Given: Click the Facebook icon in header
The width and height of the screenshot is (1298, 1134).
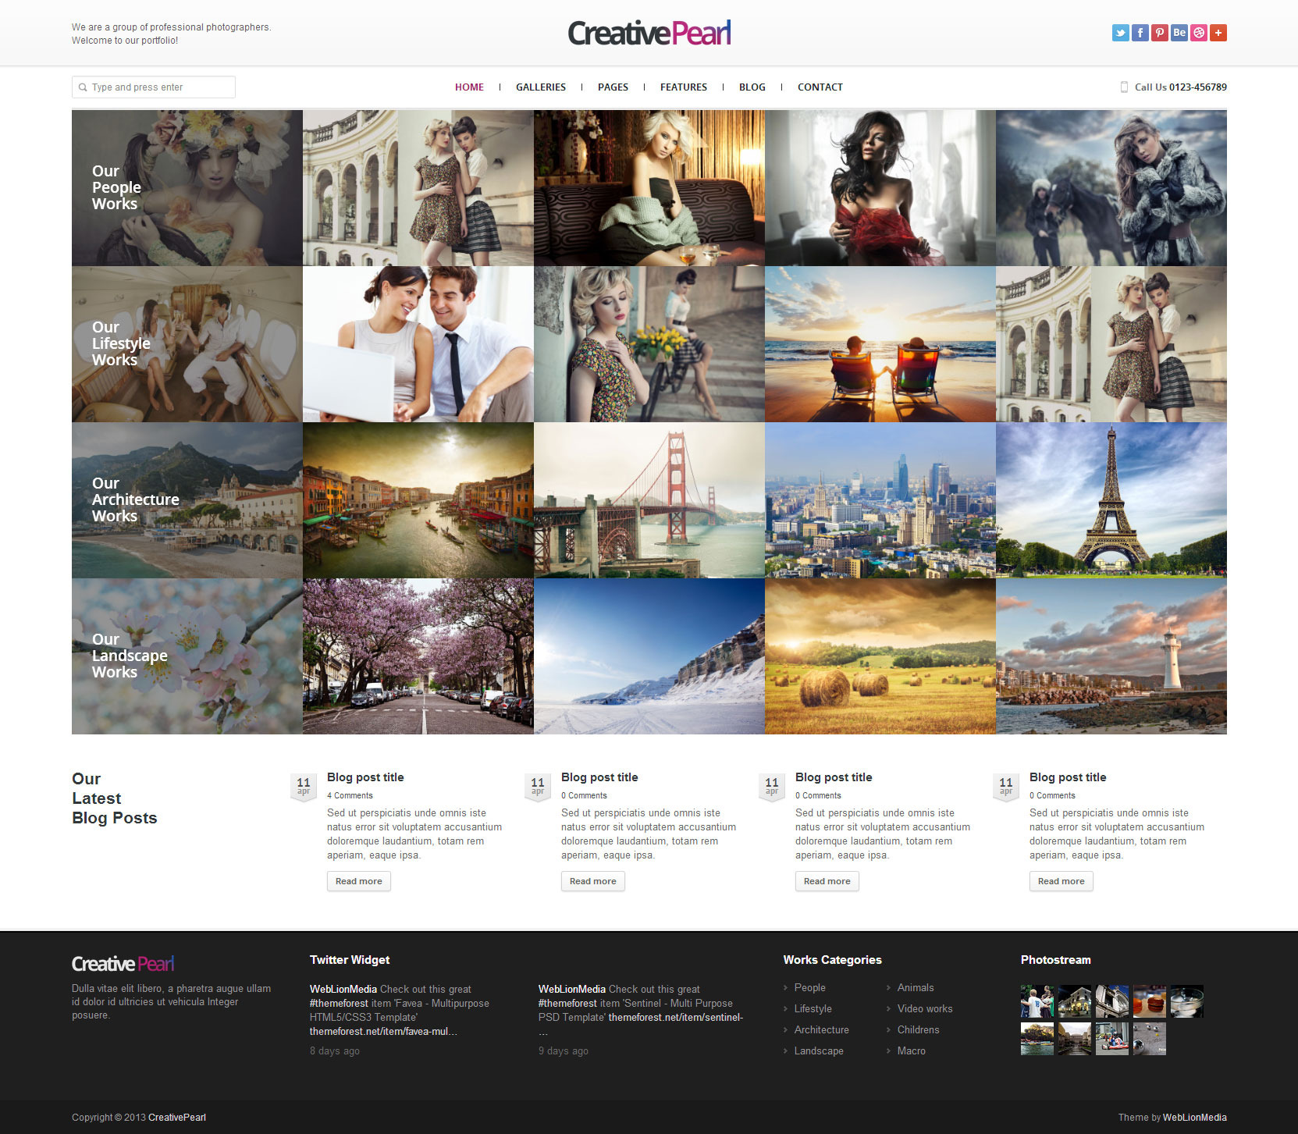Looking at the screenshot, I should click(1140, 33).
